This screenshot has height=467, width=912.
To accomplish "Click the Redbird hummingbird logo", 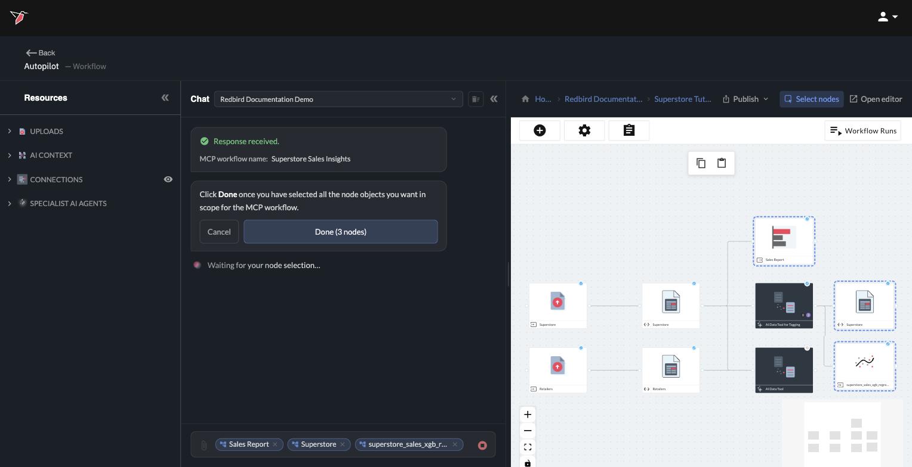I will (x=19, y=17).
